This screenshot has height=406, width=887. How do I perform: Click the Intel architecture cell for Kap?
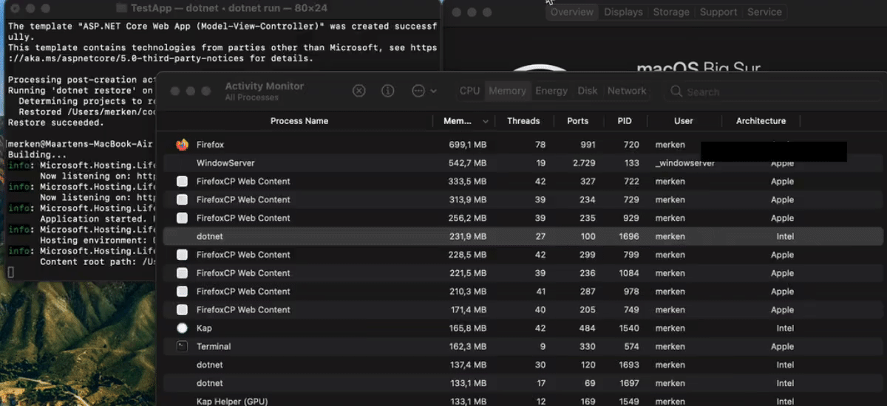pyautogui.click(x=784, y=328)
